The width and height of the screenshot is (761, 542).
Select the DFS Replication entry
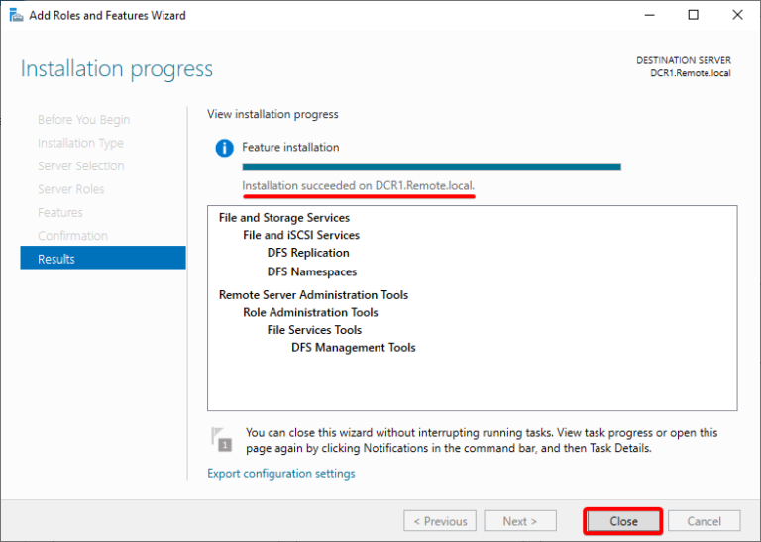(x=307, y=254)
